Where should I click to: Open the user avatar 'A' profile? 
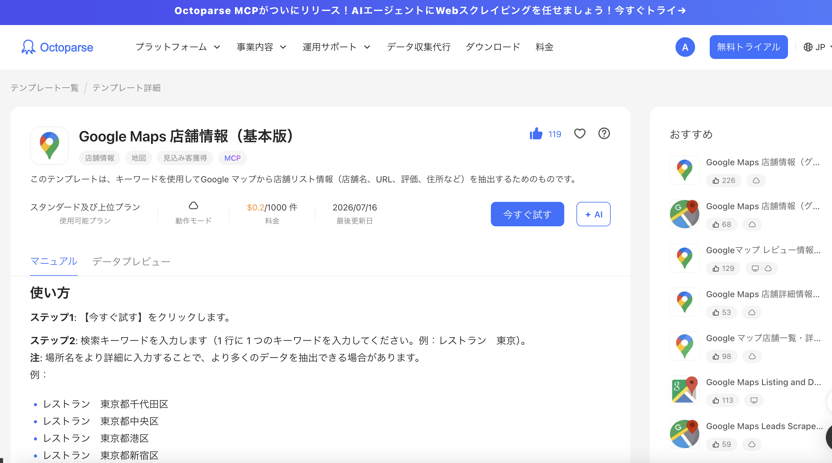(x=685, y=47)
